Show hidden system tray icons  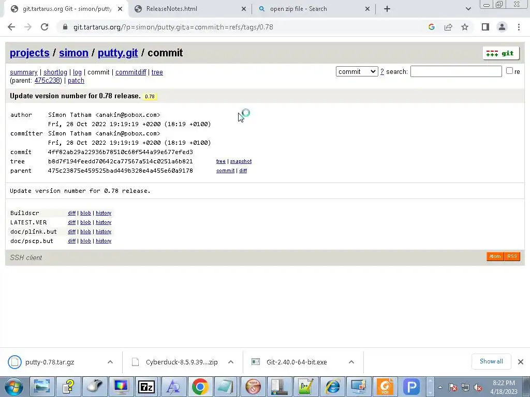coord(440,388)
